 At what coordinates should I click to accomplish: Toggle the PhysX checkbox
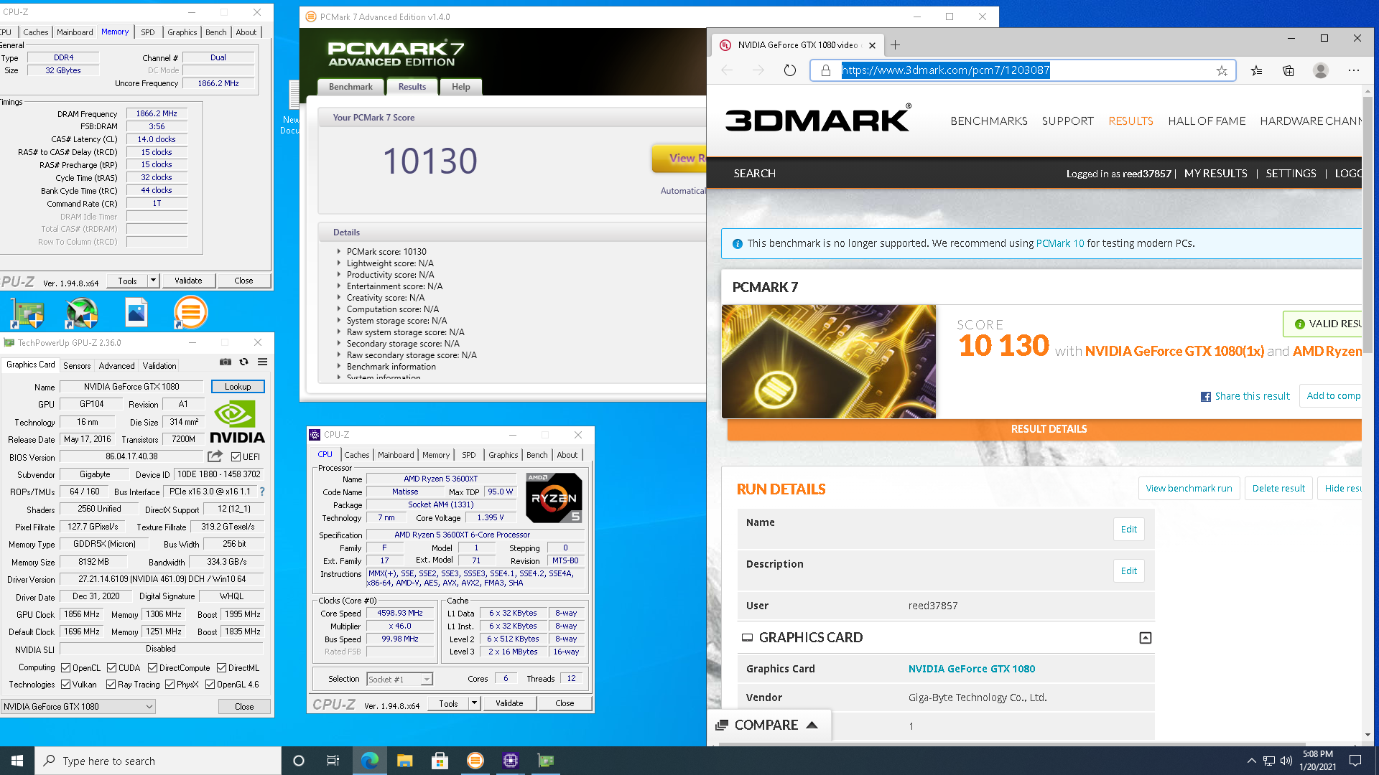[170, 685]
